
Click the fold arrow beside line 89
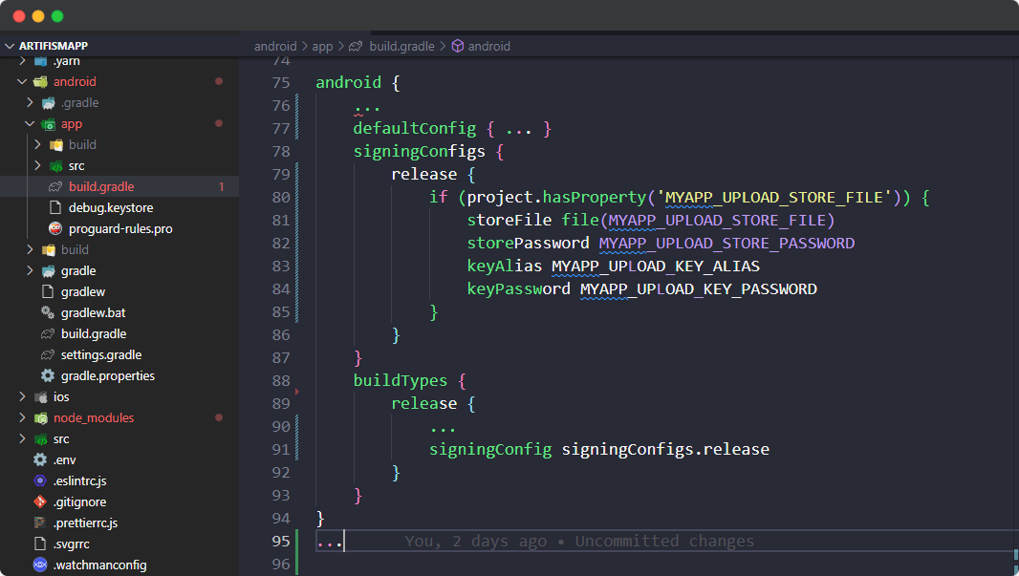tap(297, 392)
